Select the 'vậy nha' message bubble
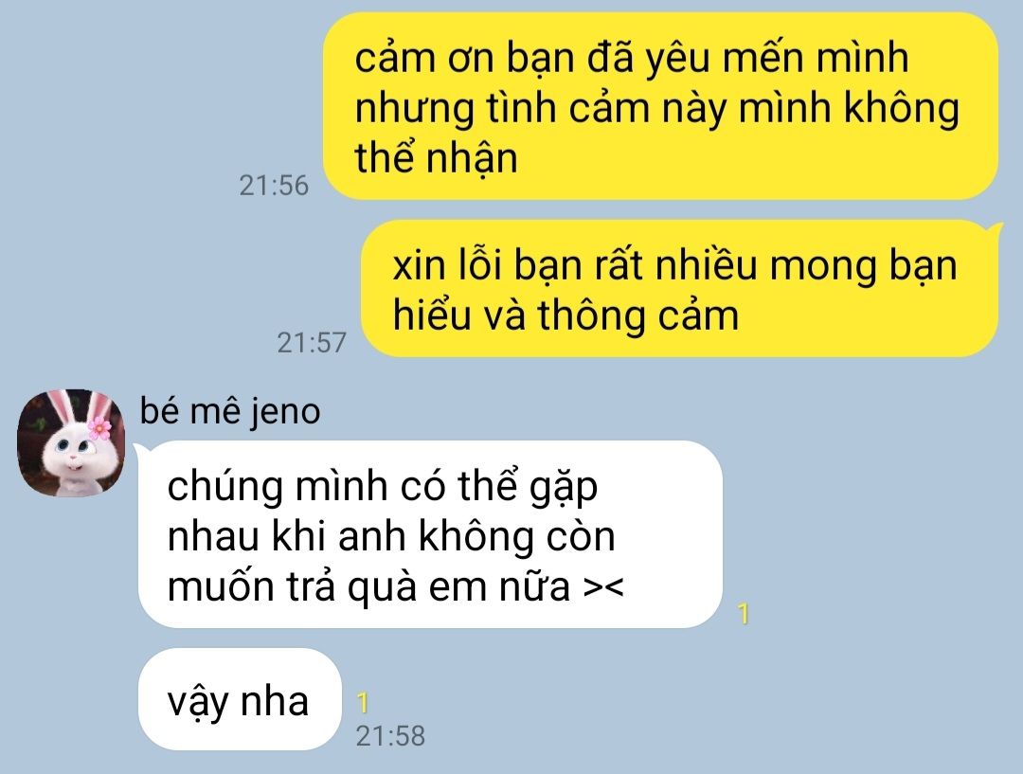This screenshot has width=1023, height=774. (240, 699)
